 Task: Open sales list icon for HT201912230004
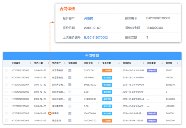[x=70, y=85]
